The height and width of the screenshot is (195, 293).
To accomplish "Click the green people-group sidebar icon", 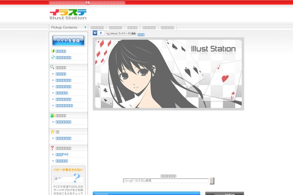I will point(52,116).
